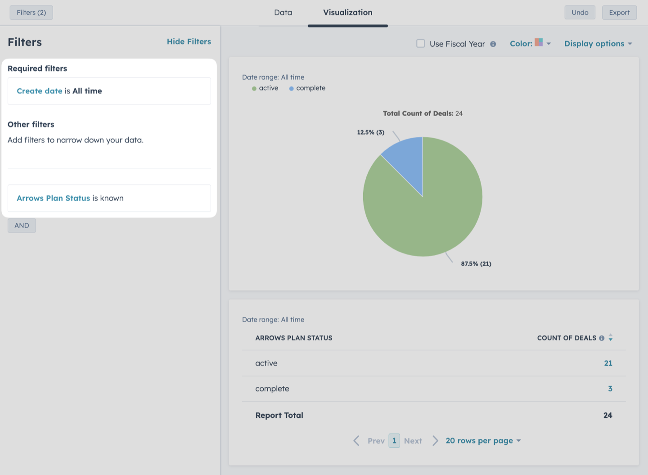The image size is (648, 475).
Task: Click the Use Fiscal Year info icon
Action: point(493,44)
